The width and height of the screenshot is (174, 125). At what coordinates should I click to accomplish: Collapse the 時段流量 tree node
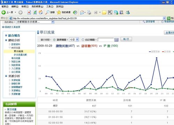click(10, 48)
